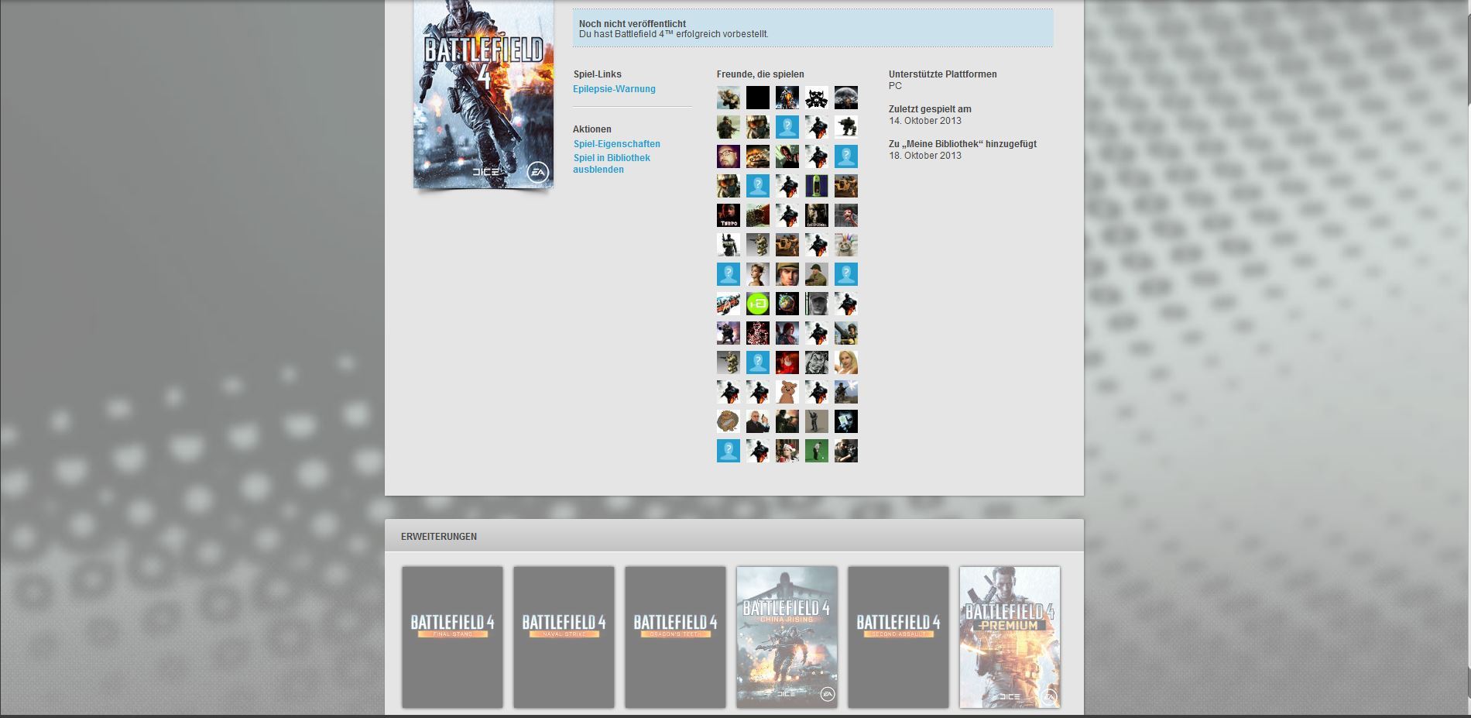Click the woman with updo hair avatar

pyautogui.click(x=758, y=274)
